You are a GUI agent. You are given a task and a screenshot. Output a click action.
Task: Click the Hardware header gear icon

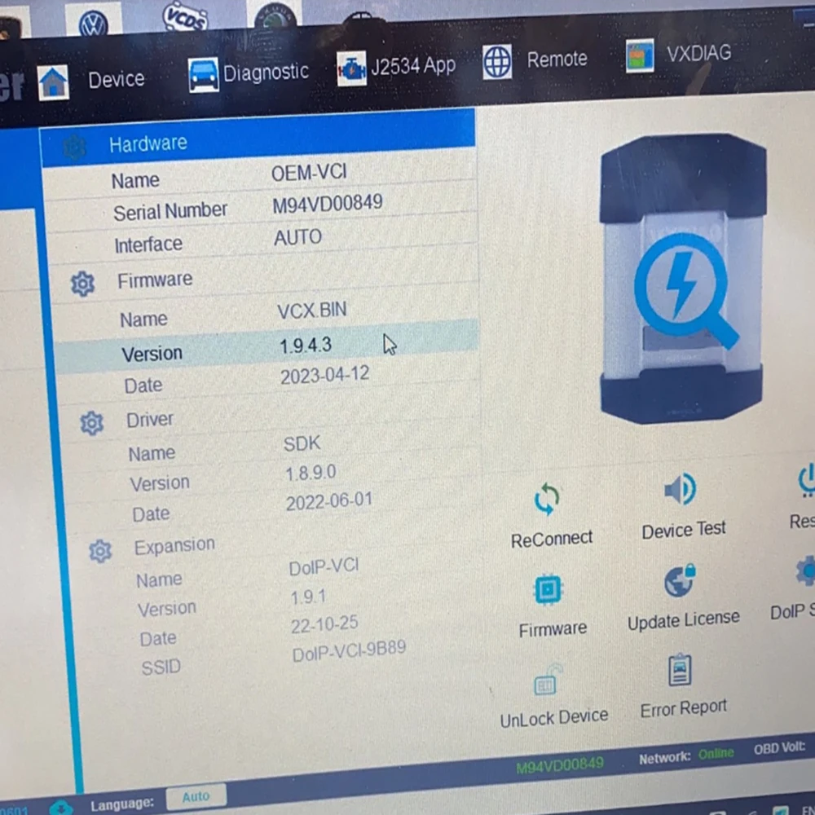74,148
